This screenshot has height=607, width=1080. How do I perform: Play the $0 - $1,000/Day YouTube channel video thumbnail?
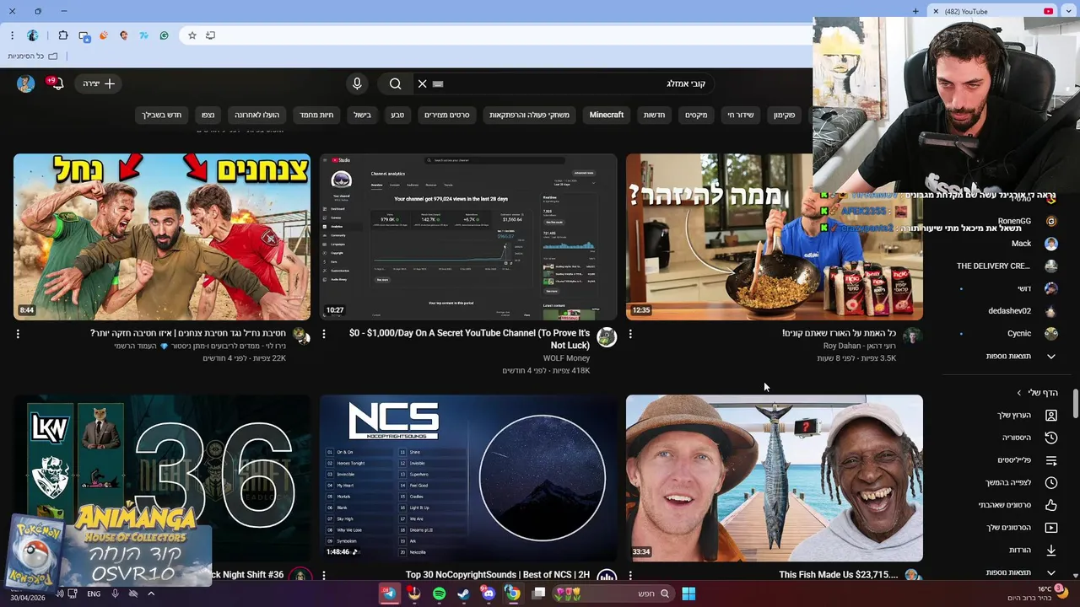click(468, 237)
